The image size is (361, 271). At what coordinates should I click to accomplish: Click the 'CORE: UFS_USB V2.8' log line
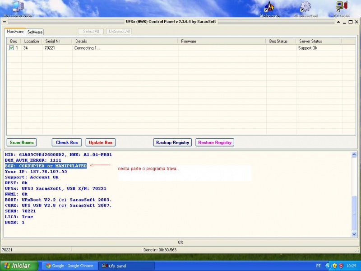[58, 206]
